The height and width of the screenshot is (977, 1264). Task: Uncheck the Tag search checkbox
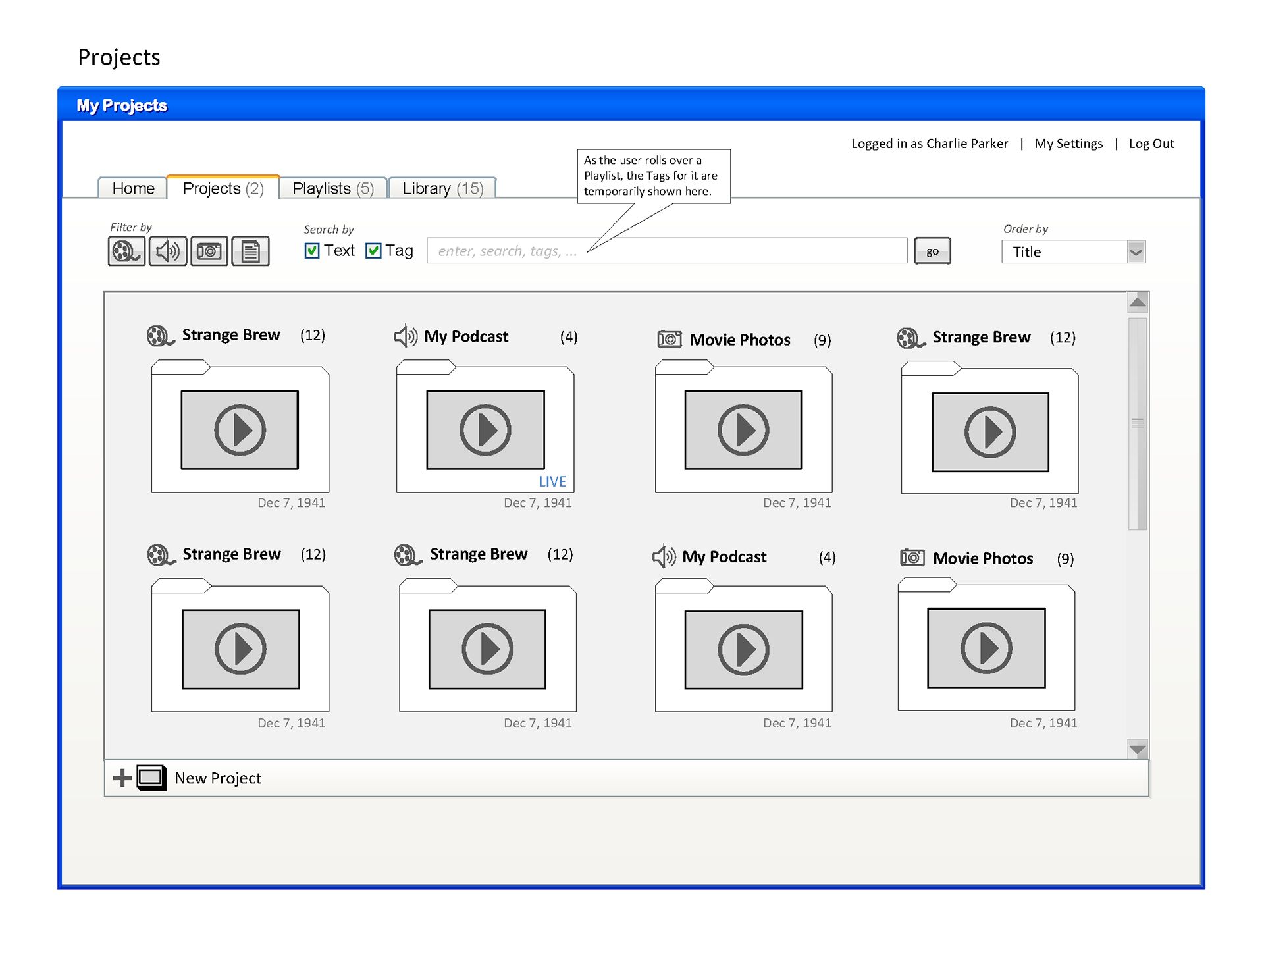[x=373, y=251]
